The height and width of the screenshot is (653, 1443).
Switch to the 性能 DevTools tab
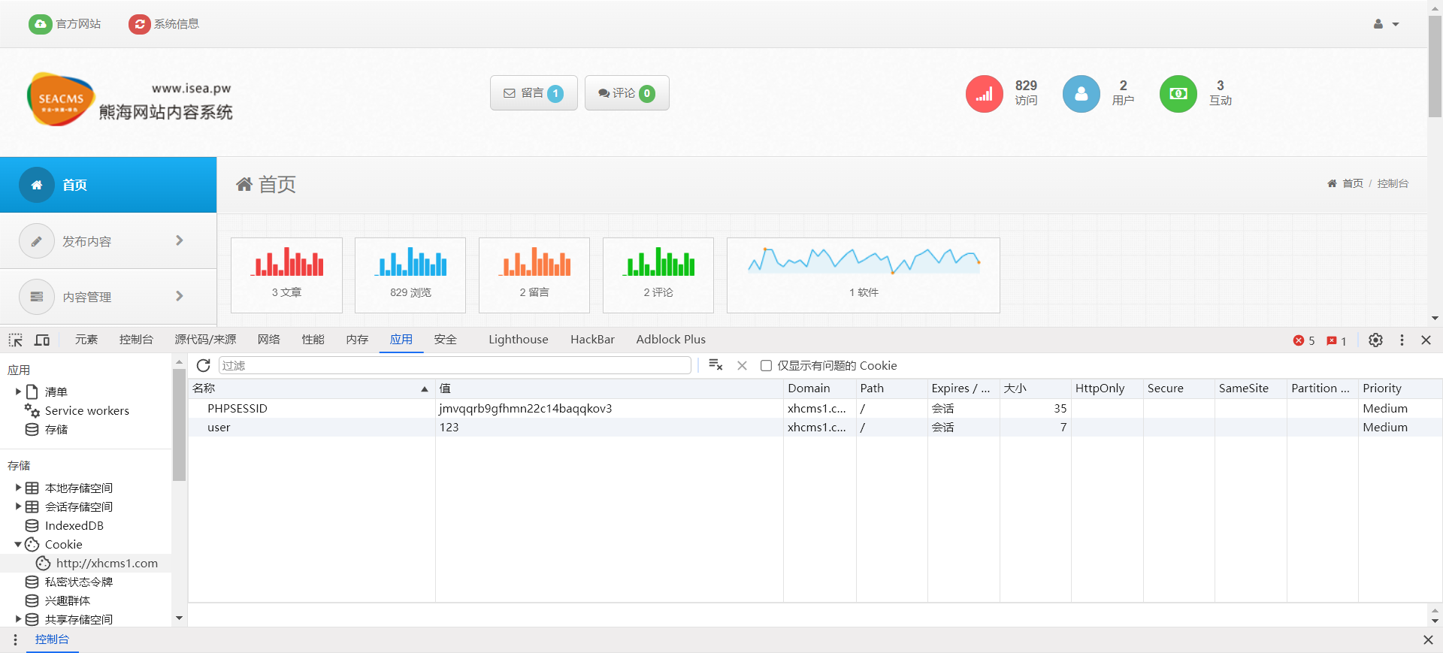click(313, 340)
